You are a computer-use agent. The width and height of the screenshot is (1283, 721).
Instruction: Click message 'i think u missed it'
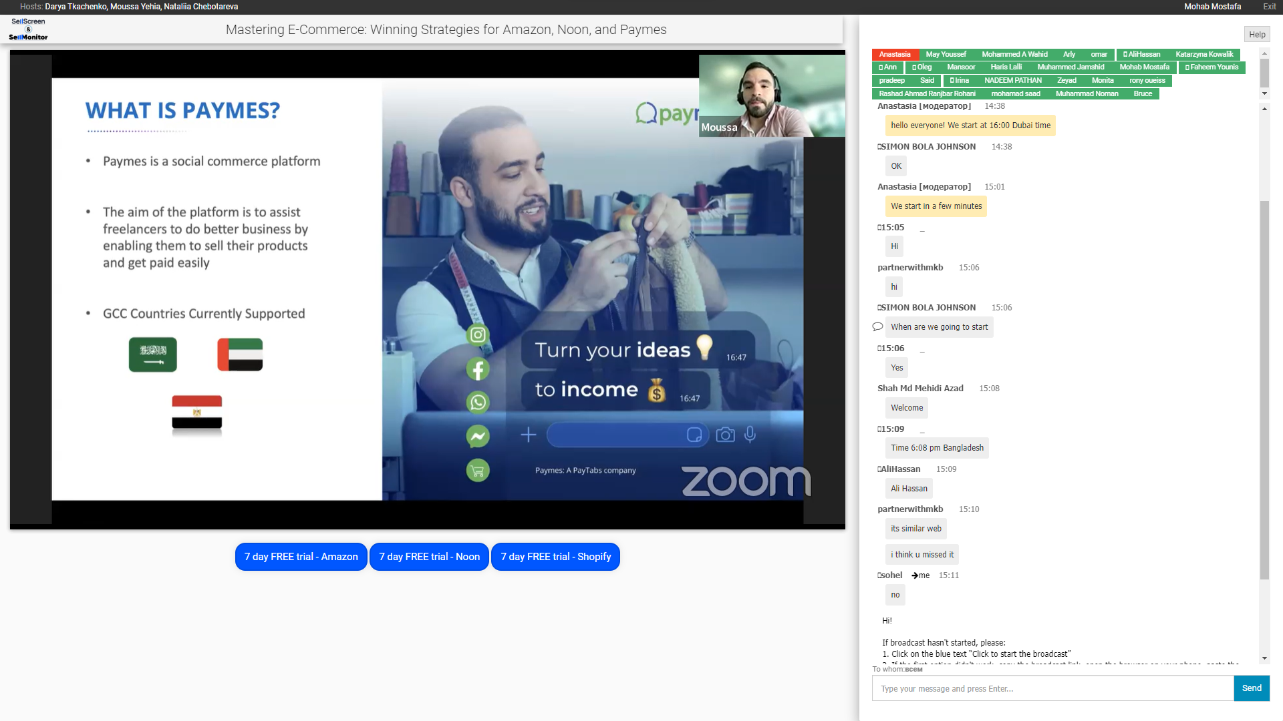coord(922,555)
